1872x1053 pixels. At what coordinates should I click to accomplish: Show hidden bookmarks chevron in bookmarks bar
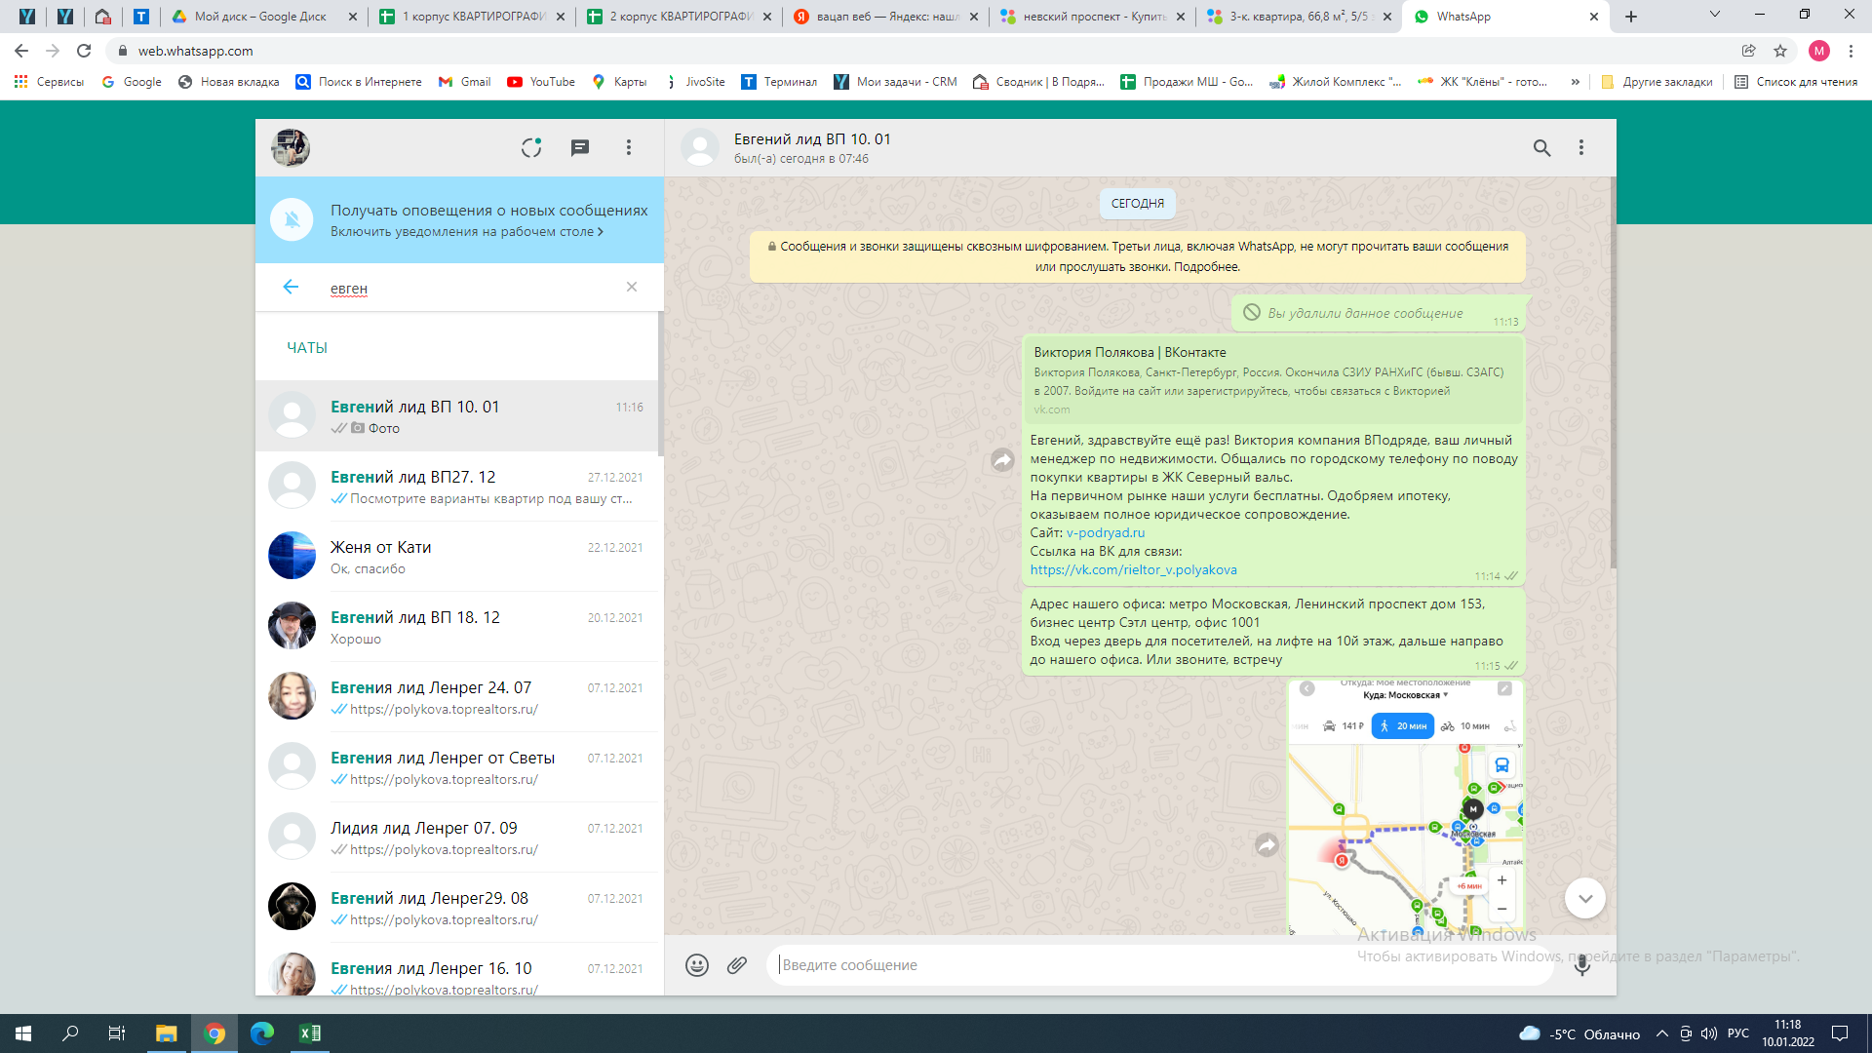[1575, 82]
